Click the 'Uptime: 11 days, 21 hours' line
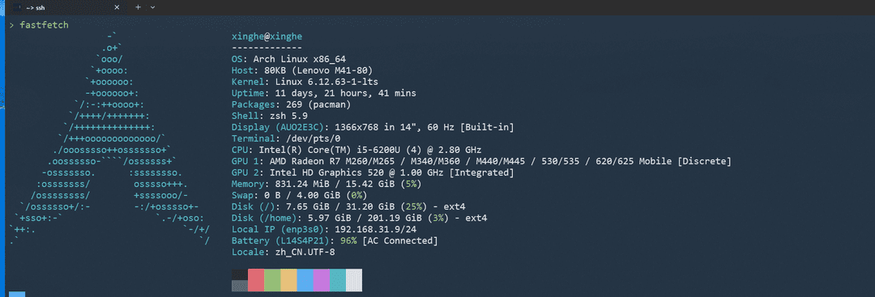Screen dimensions: 875x297 323,94
